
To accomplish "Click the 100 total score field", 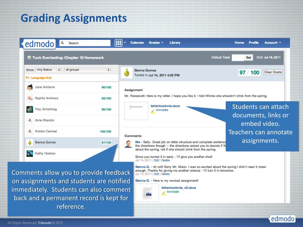I will tap(255, 72).
